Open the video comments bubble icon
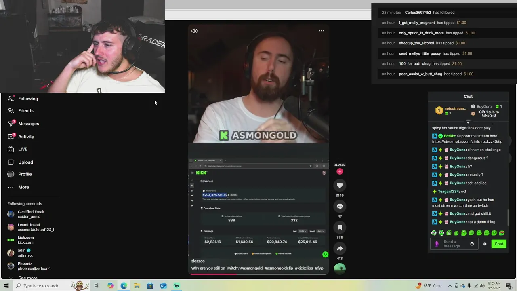The width and height of the screenshot is (517, 291). 340,206
